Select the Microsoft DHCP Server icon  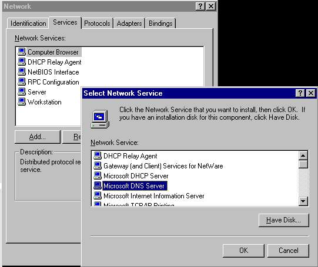(98, 175)
